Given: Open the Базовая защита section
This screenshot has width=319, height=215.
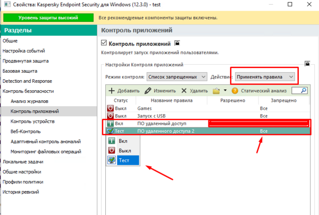Looking at the screenshot, I should coord(20,71).
